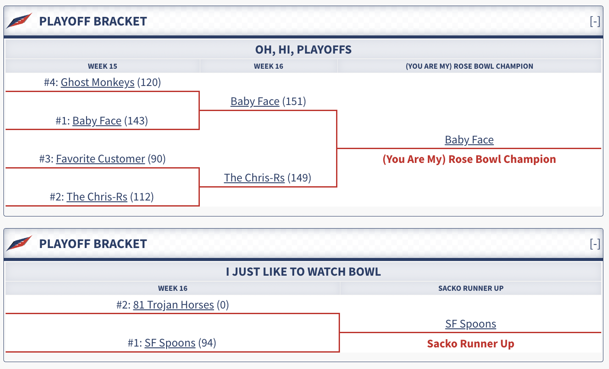Open Favorite Customer team link
This screenshot has width=609, height=369.
[100, 159]
